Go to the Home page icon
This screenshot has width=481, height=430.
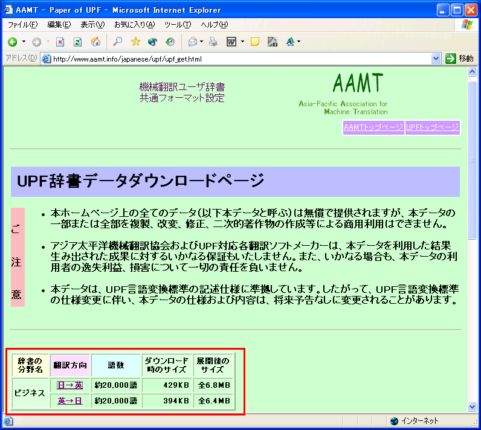[x=95, y=42]
